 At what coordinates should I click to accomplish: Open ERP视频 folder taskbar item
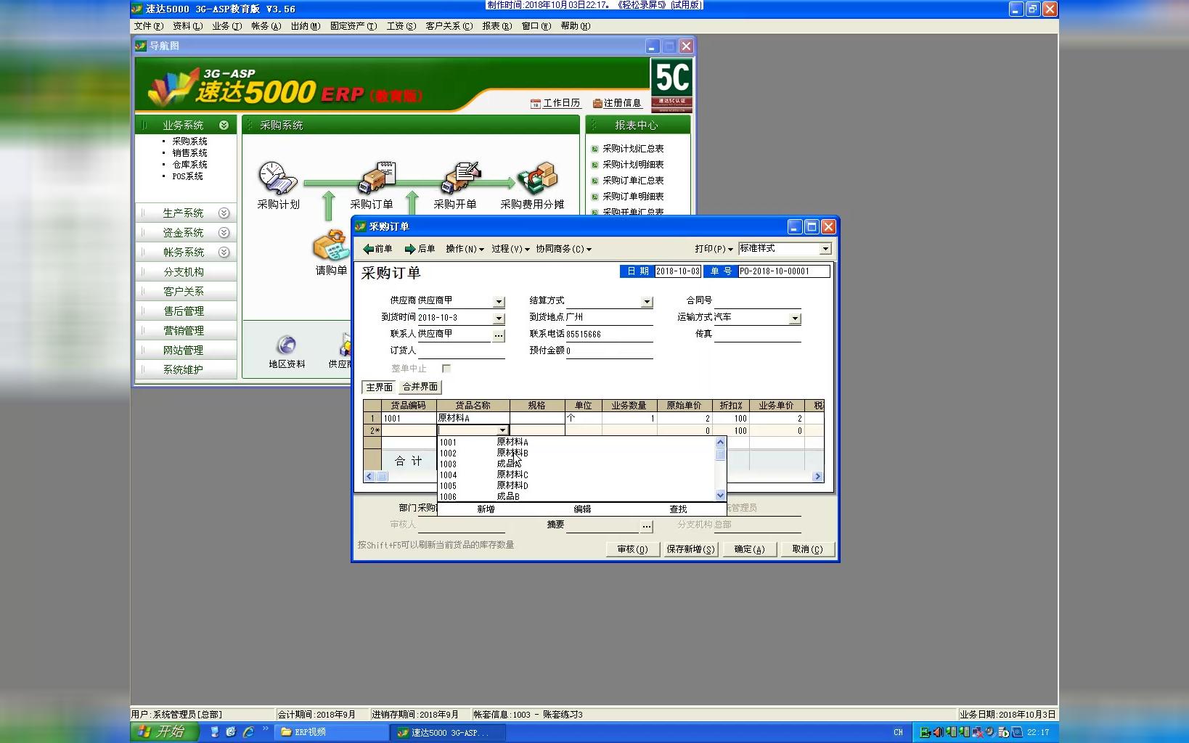[x=332, y=732]
